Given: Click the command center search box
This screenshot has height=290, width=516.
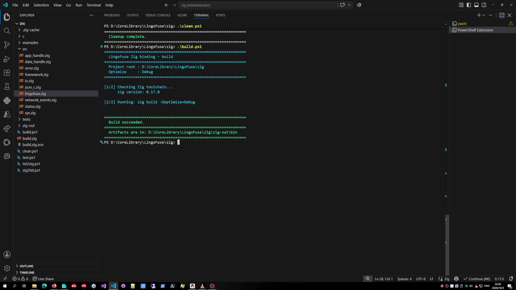Looking at the screenshot, I should pyautogui.click(x=258, y=5).
